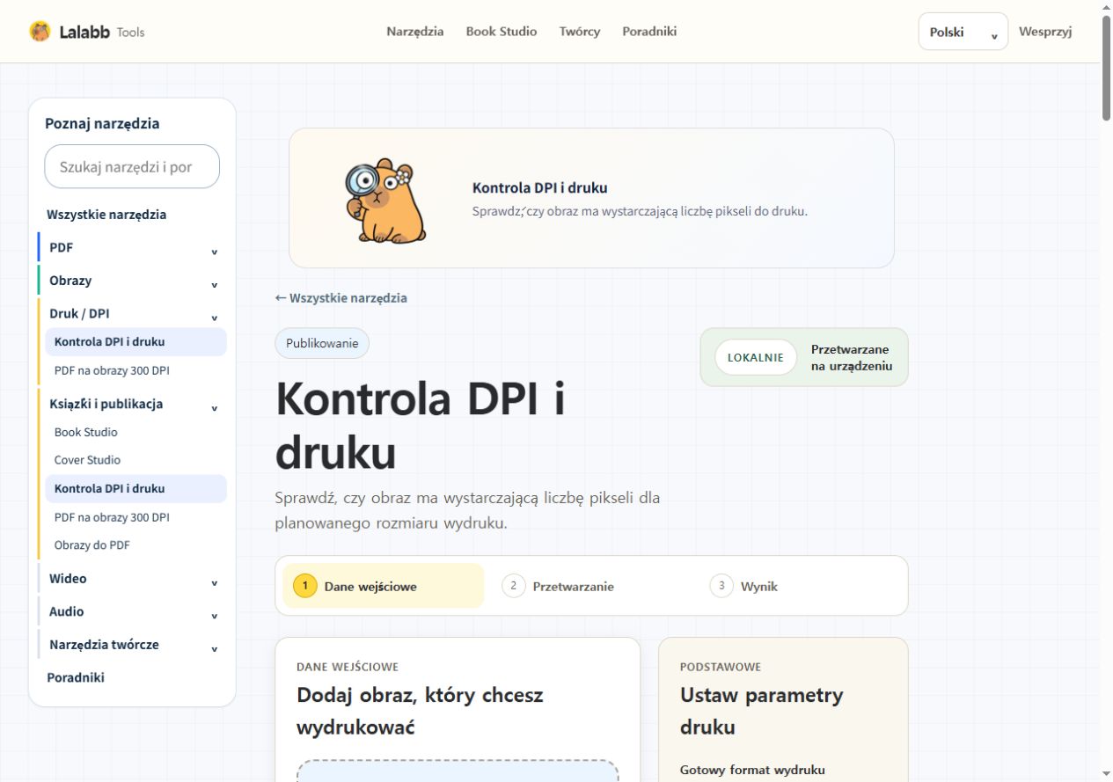The width and height of the screenshot is (1113, 782).
Task: Click the Lalabb capybara logo icon
Action: [40, 32]
